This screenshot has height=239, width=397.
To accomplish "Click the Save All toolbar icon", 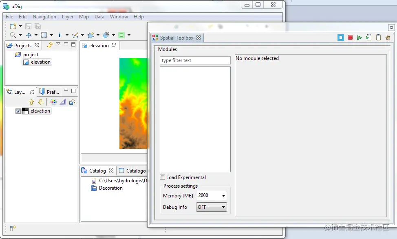I will pos(38,26).
